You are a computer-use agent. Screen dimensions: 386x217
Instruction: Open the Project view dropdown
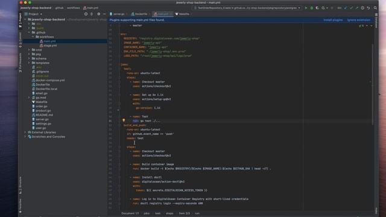(x=33, y=14)
